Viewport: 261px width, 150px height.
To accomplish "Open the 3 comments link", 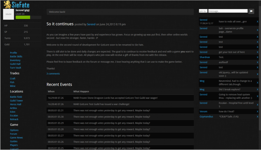I will click(x=53, y=74).
